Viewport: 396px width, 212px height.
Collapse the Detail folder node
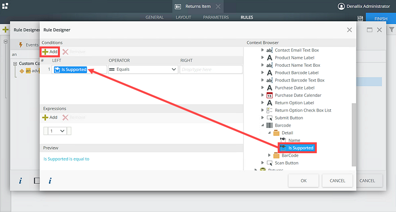(x=269, y=133)
